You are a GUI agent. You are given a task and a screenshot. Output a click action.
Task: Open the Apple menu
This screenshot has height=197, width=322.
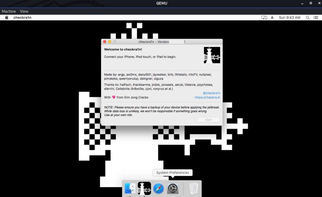tap(7, 18)
